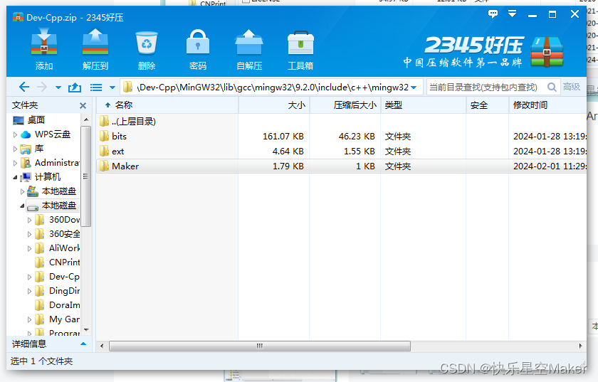Select the bits folder row

pos(341,137)
